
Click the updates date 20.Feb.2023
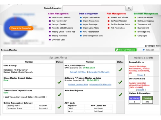point(93,80)
